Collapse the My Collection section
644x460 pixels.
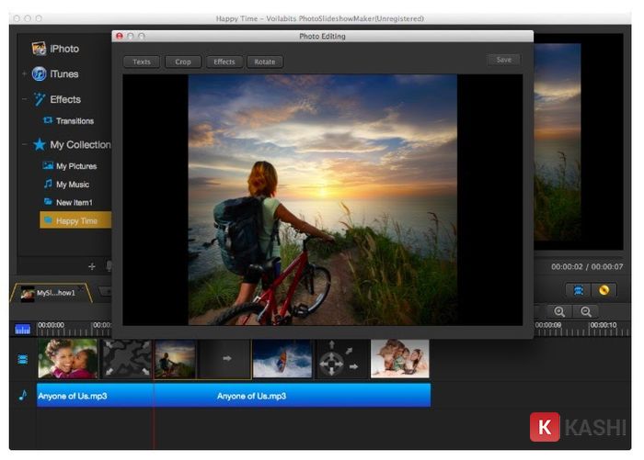pyautogui.click(x=24, y=145)
